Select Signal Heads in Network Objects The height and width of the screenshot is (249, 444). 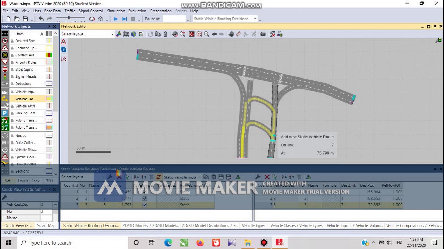26,76
